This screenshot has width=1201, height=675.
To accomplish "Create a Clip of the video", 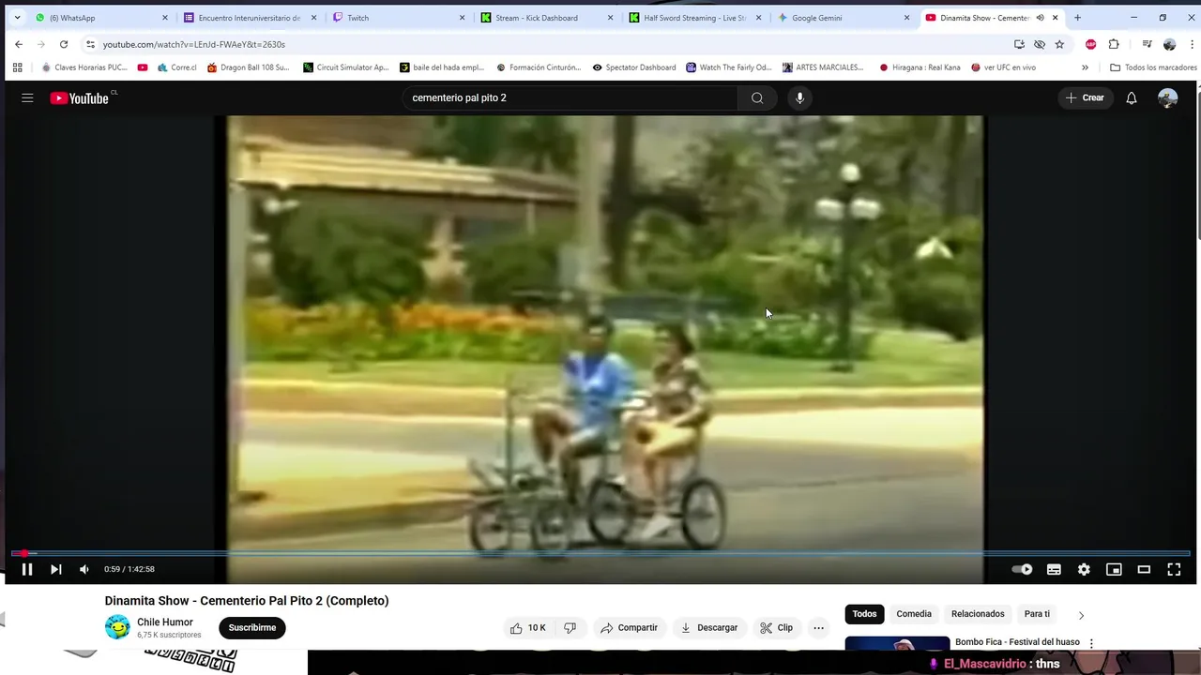I will click(776, 628).
